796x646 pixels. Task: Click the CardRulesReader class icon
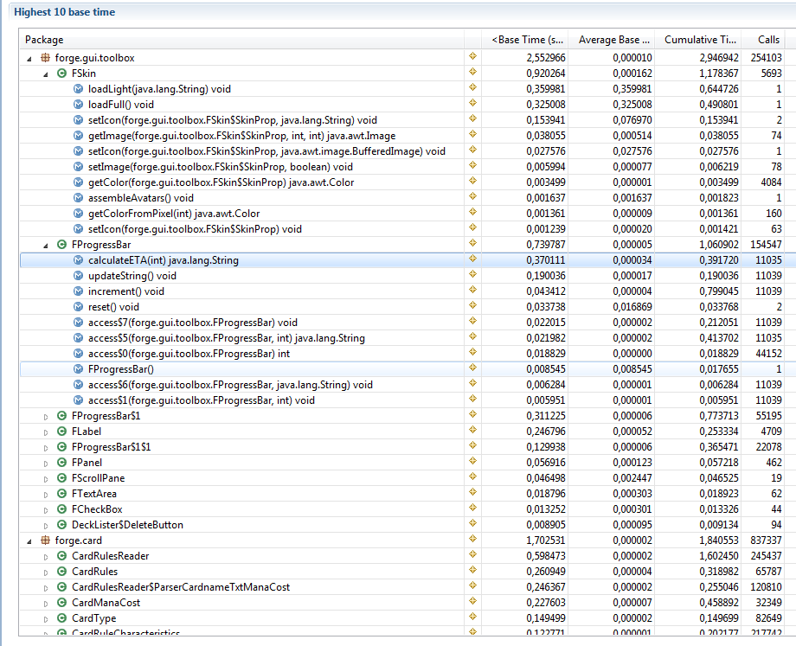point(61,556)
